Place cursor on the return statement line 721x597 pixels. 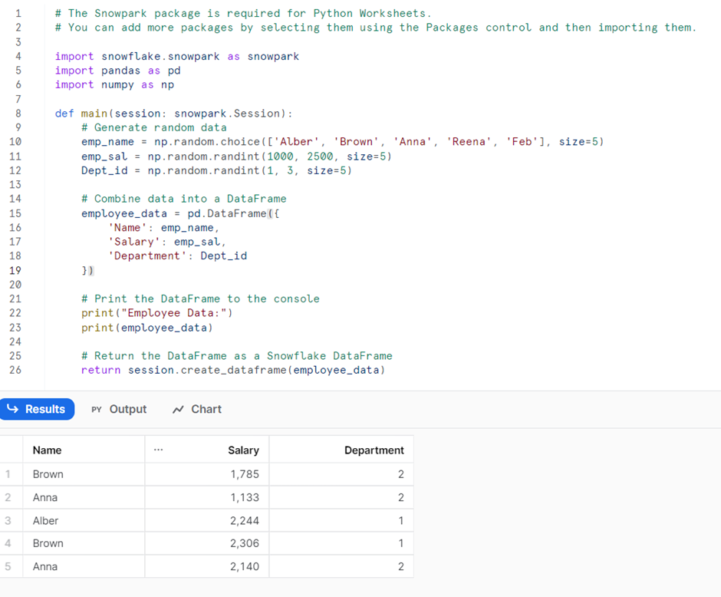232,370
